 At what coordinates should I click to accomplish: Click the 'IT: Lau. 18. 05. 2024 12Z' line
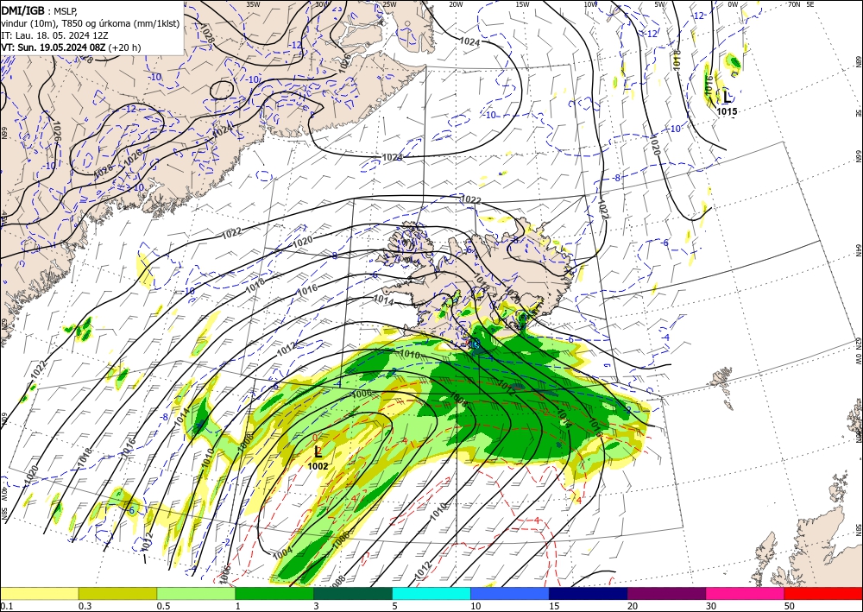[54, 35]
